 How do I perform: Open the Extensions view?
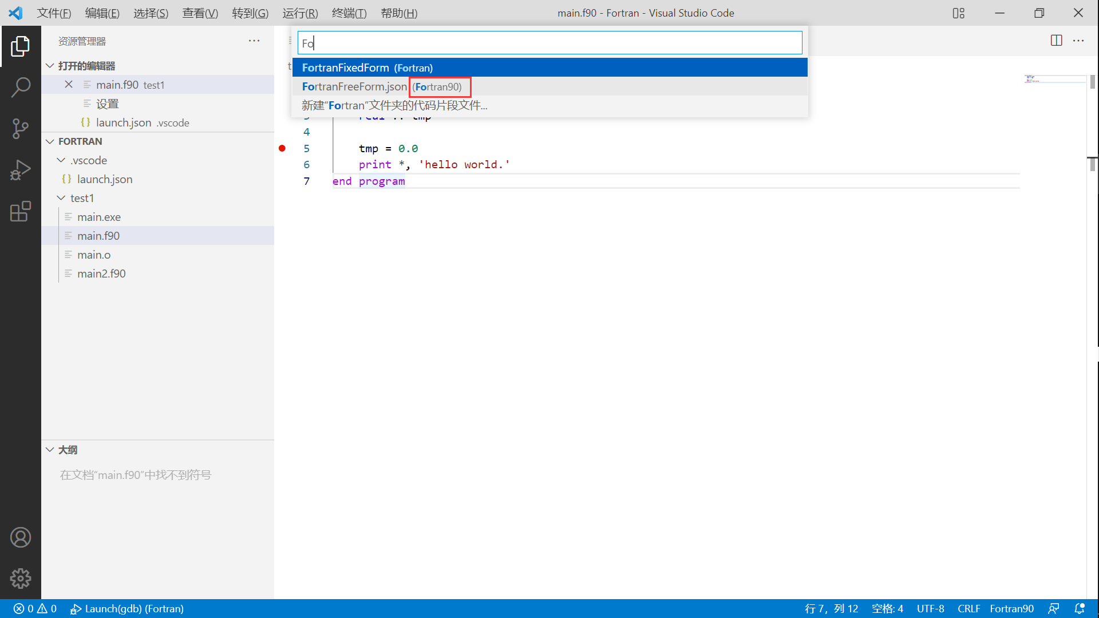coord(21,211)
